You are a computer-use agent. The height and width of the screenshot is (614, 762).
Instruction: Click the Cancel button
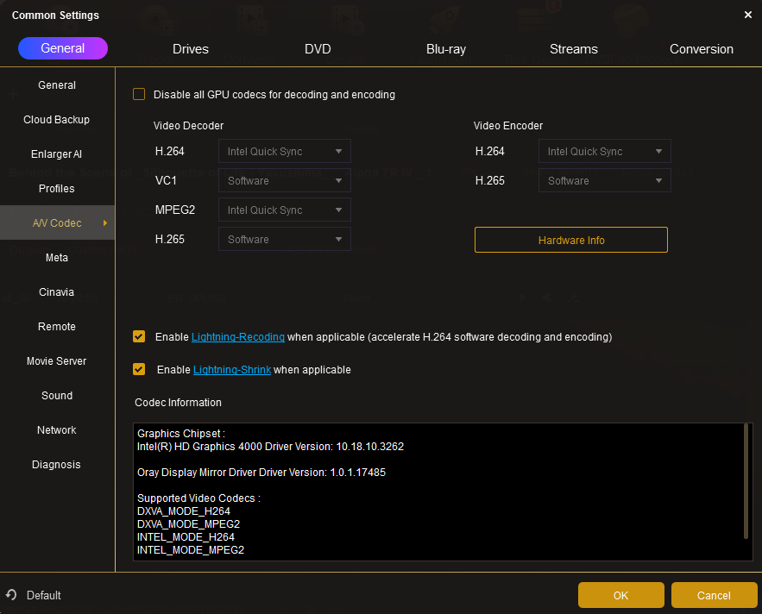(714, 595)
